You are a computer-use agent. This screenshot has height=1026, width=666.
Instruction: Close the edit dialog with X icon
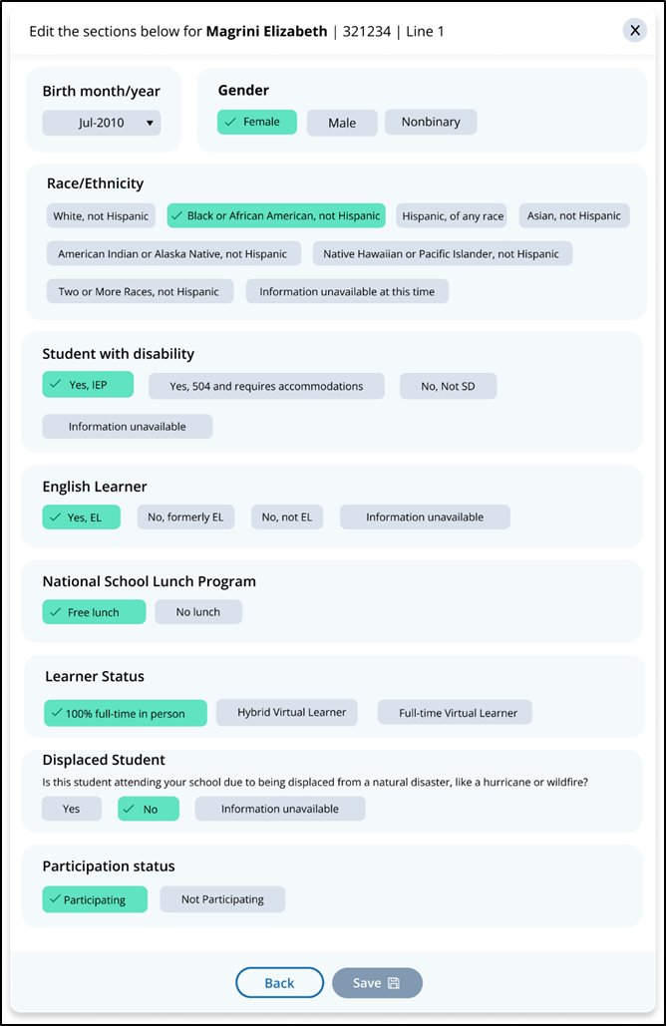point(635,30)
